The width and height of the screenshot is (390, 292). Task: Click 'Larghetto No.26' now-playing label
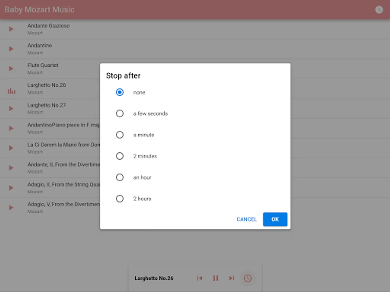(x=154, y=278)
